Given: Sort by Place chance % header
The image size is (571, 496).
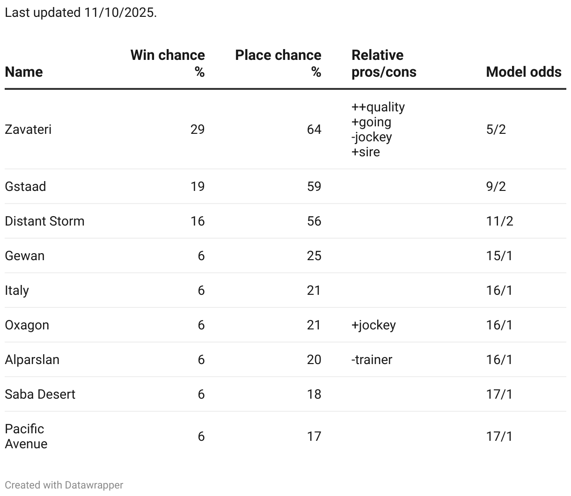Looking at the screenshot, I should click(x=278, y=63).
